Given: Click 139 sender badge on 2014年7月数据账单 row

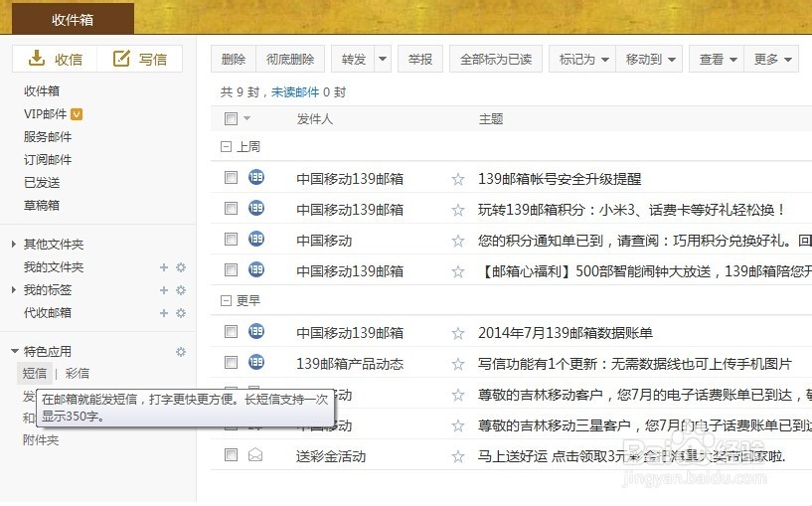Looking at the screenshot, I should coord(255,330).
